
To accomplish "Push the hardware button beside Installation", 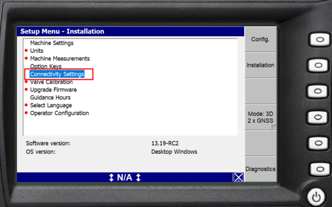I will (318, 65).
